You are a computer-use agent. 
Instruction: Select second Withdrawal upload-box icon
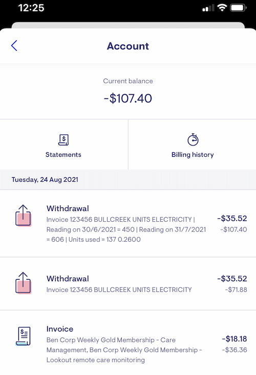point(23,283)
